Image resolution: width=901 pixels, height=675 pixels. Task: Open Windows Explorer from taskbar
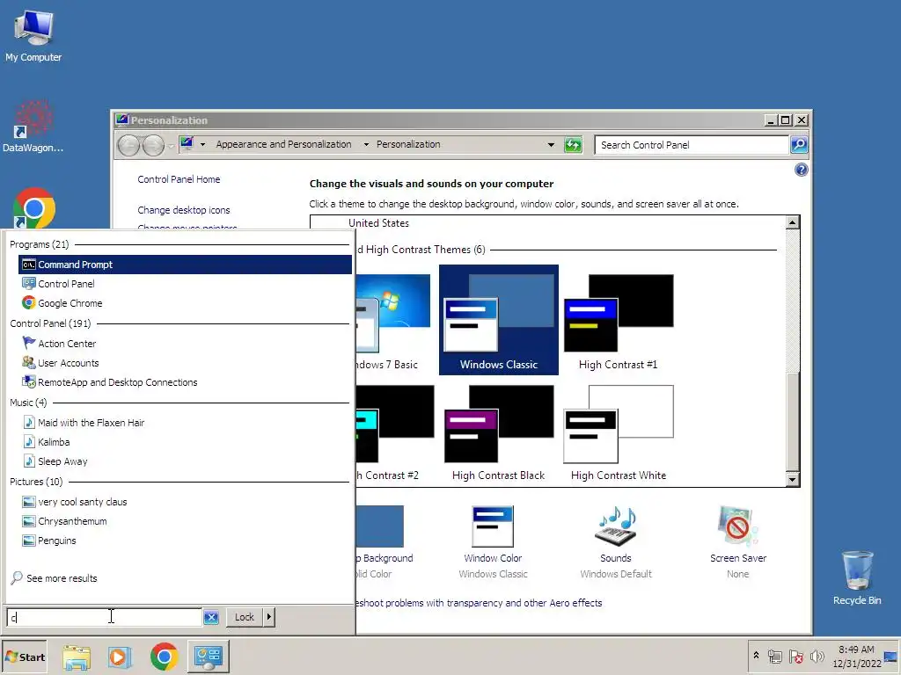pyautogui.click(x=77, y=657)
